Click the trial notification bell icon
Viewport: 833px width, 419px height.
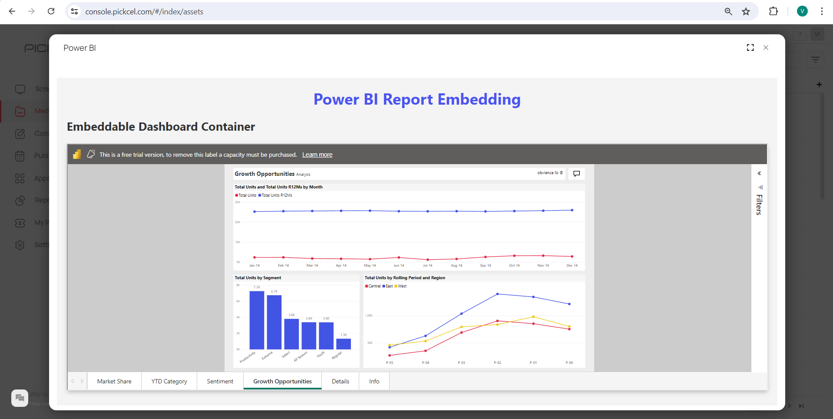(x=91, y=154)
